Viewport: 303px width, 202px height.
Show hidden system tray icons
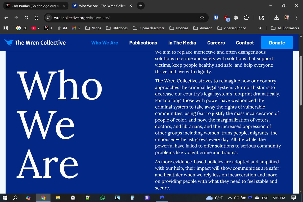point(230,198)
